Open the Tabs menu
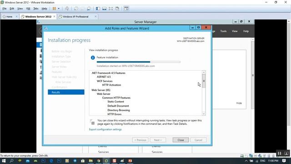This screenshot has width=291, height=164. 36,9
